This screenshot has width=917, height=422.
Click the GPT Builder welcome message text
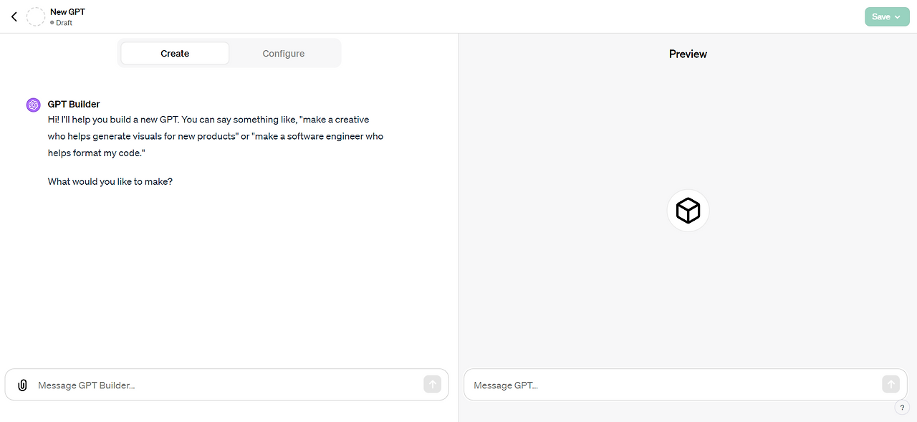tap(215, 136)
